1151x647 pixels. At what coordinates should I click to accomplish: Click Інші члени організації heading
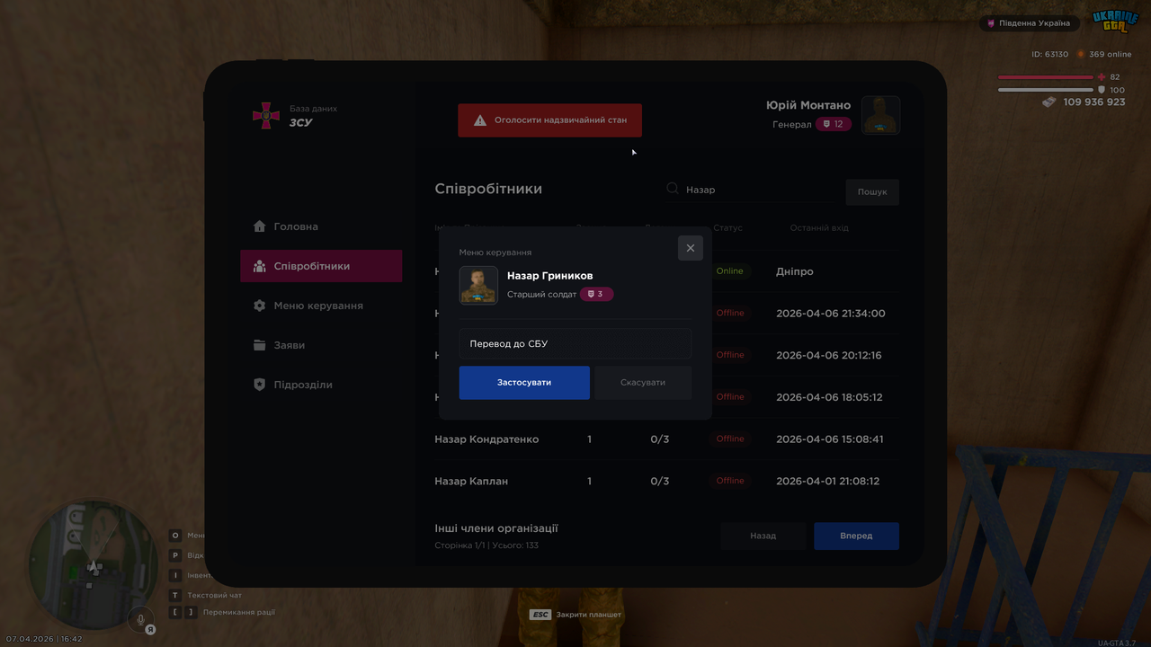[x=496, y=528]
